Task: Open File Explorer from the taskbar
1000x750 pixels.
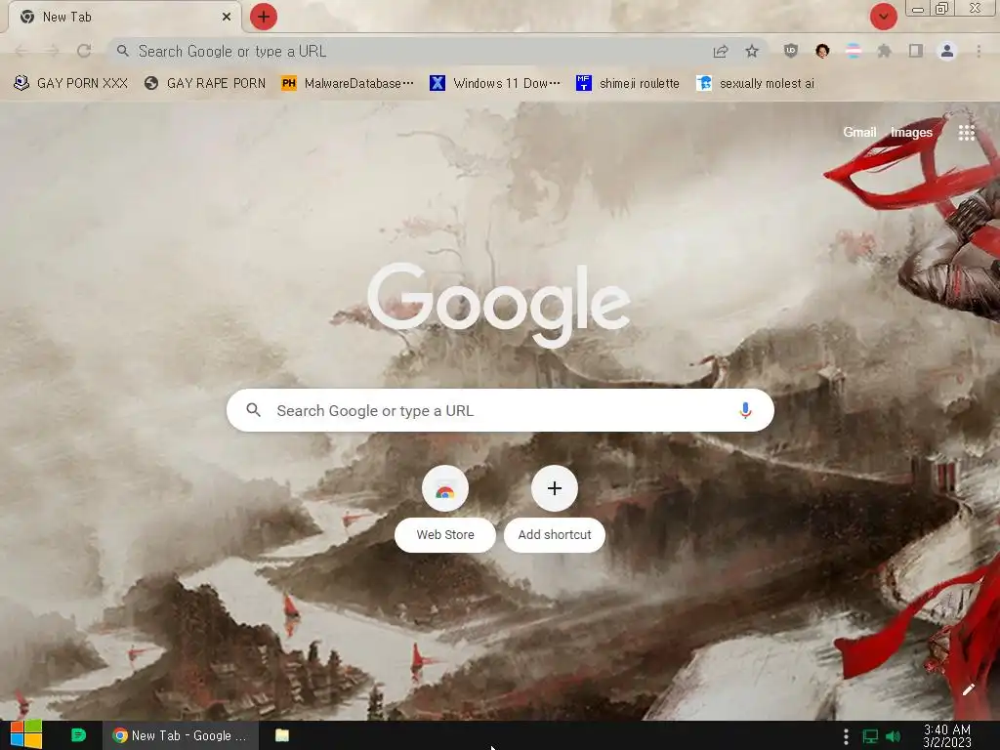Action: 282,735
